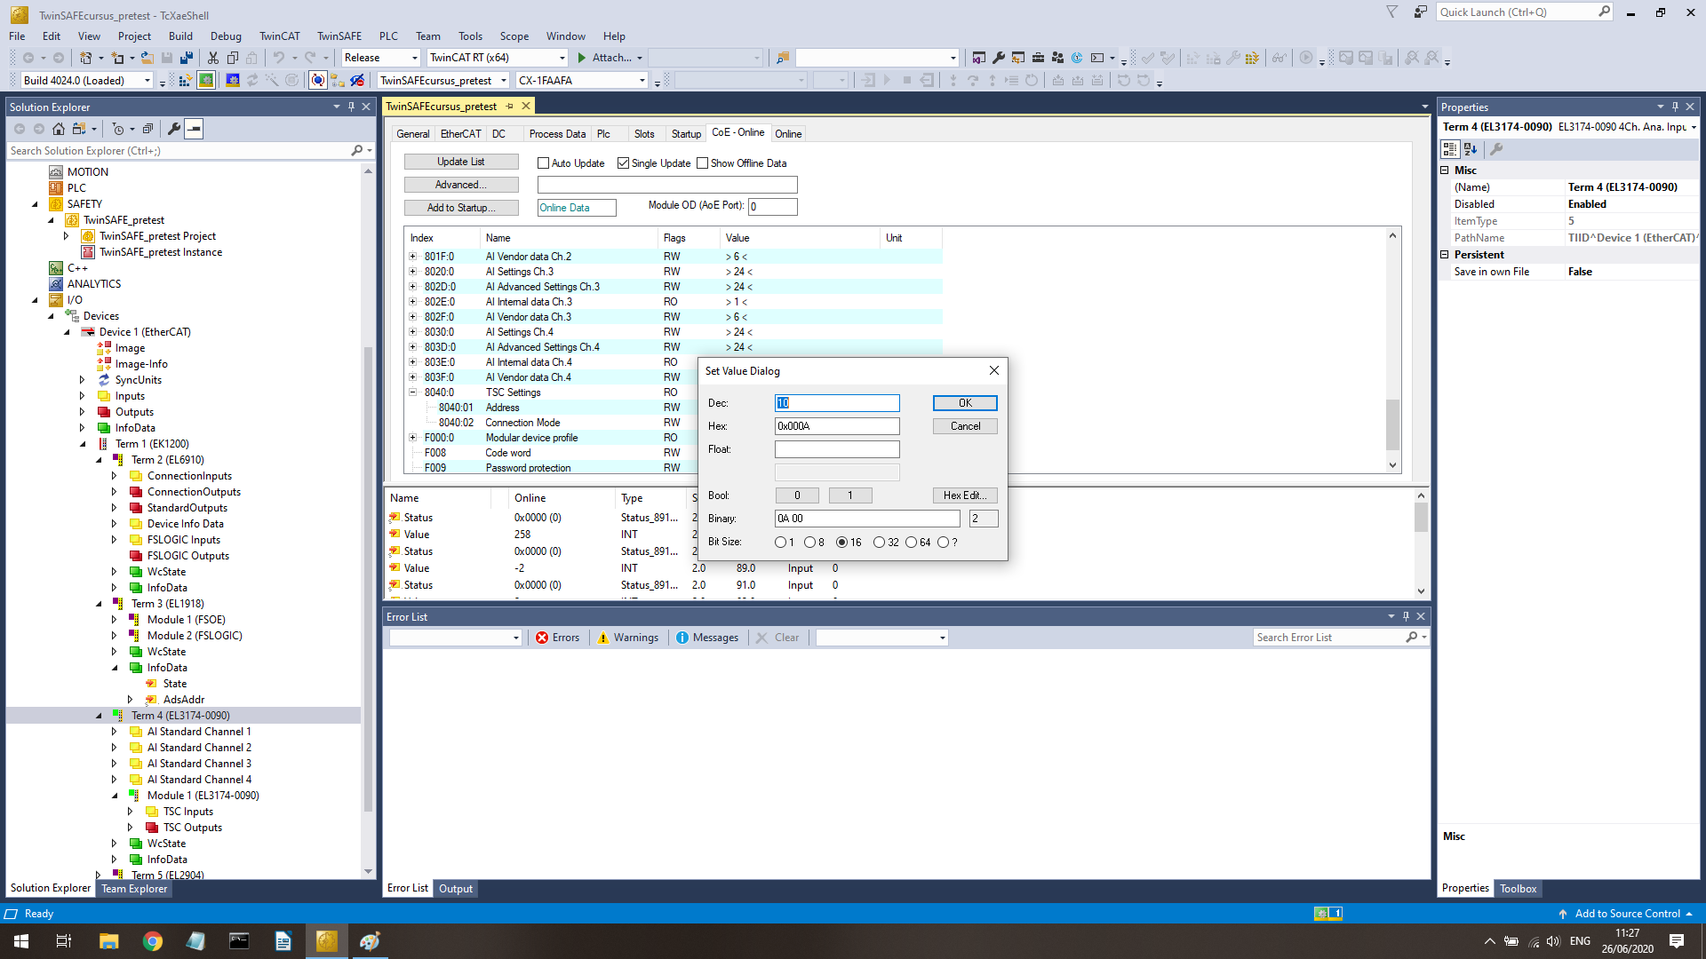Screen dimensions: 1706x959
Task: Expand the AI Standard Channel 1 node
Action: [x=114, y=732]
